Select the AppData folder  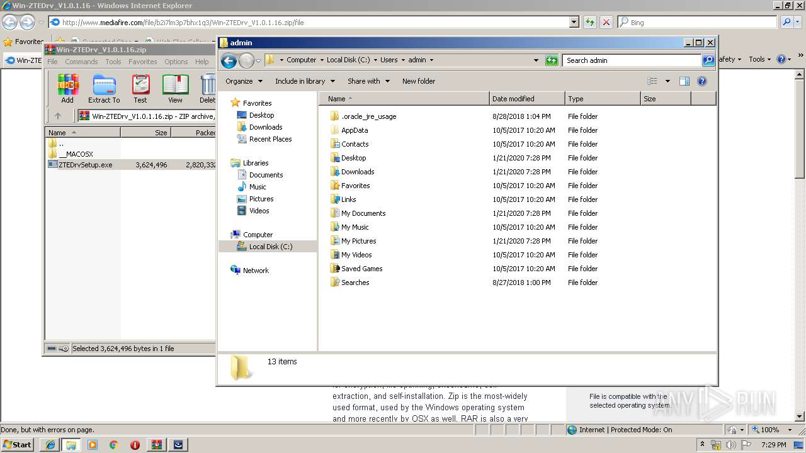[355, 130]
